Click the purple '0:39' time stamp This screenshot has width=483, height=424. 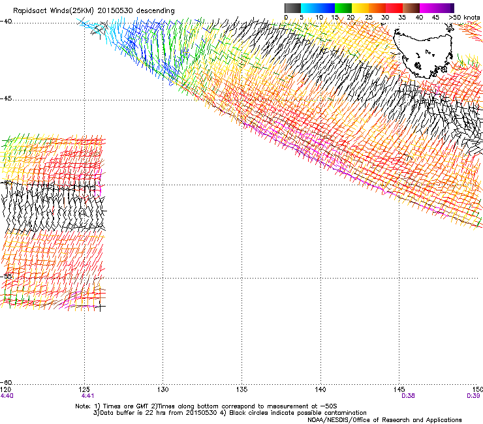pyautogui.click(x=473, y=396)
